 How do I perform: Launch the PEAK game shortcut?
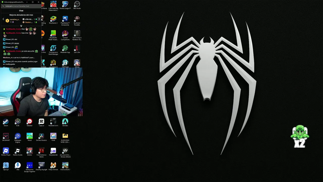pos(53,137)
